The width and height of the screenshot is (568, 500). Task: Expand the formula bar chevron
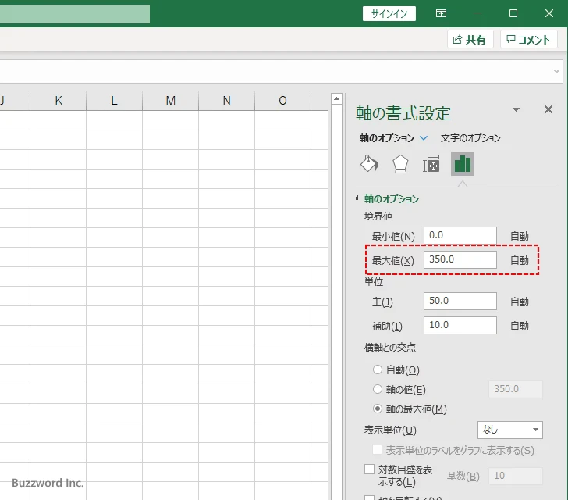557,71
